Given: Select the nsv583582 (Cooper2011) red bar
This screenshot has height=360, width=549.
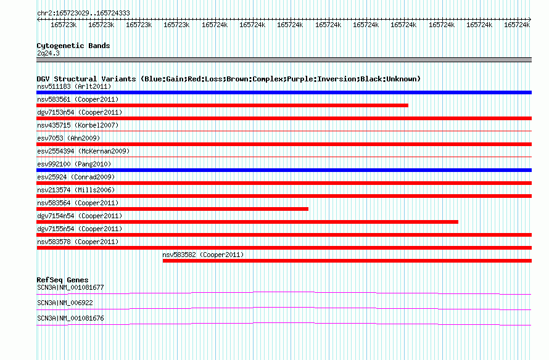Looking at the screenshot, I should coord(347,261).
